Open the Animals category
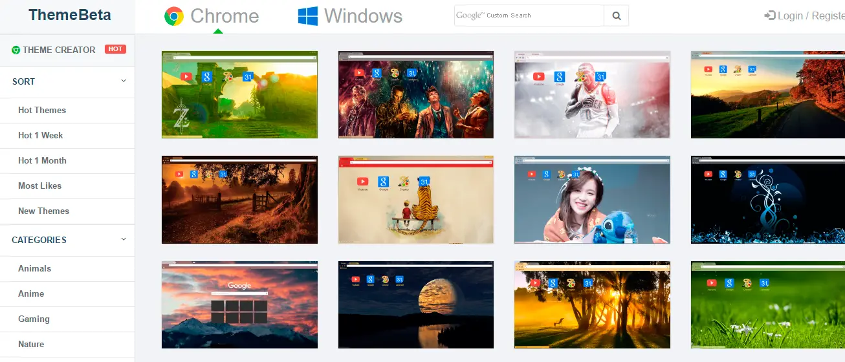This screenshot has height=362, width=845. [34, 268]
